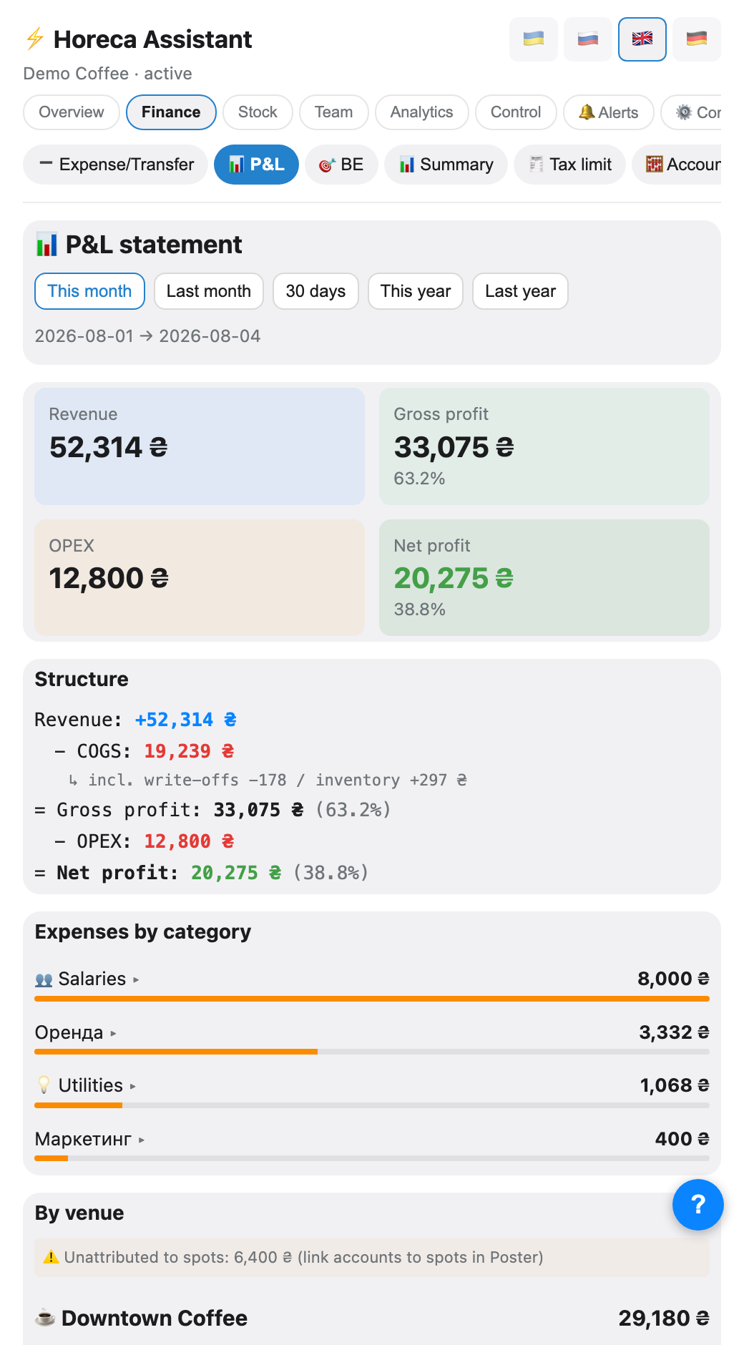Go to the Analytics tab

click(x=422, y=112)
